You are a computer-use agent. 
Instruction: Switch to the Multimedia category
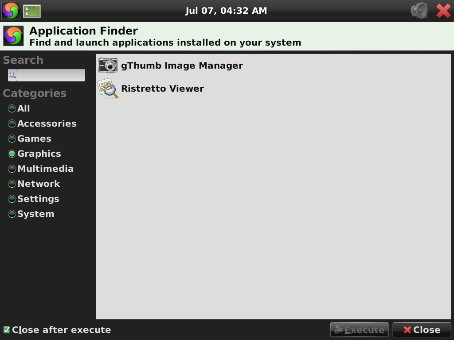tap(12, 169)
